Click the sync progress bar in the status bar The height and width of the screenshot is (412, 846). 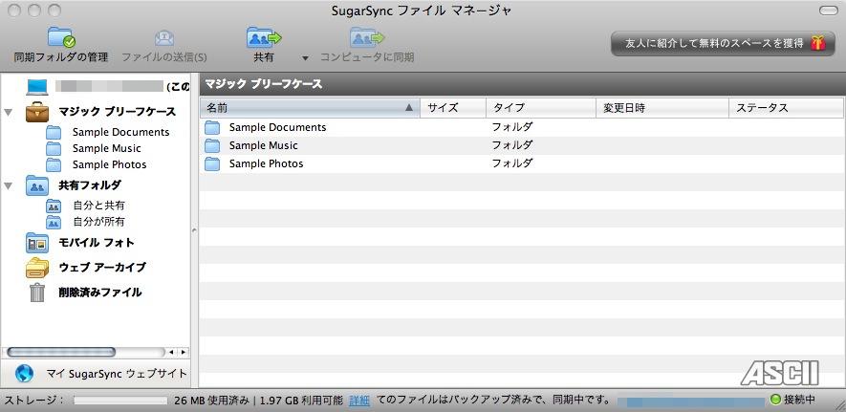691,401
